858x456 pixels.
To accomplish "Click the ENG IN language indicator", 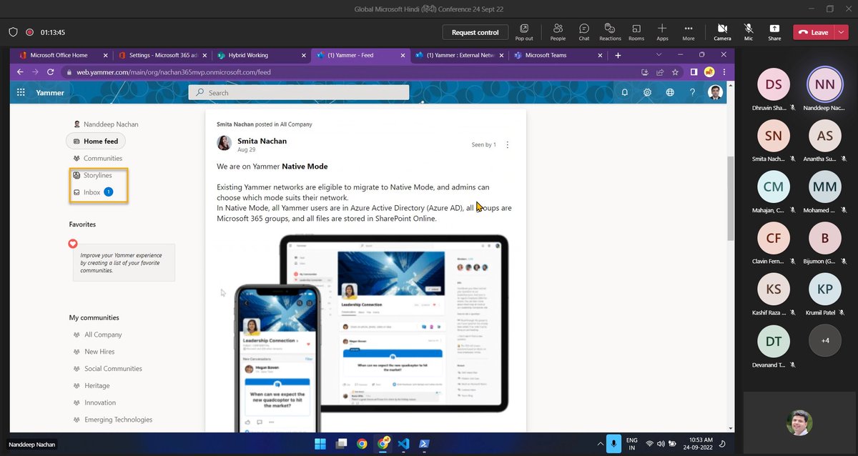I will [632, 444].
